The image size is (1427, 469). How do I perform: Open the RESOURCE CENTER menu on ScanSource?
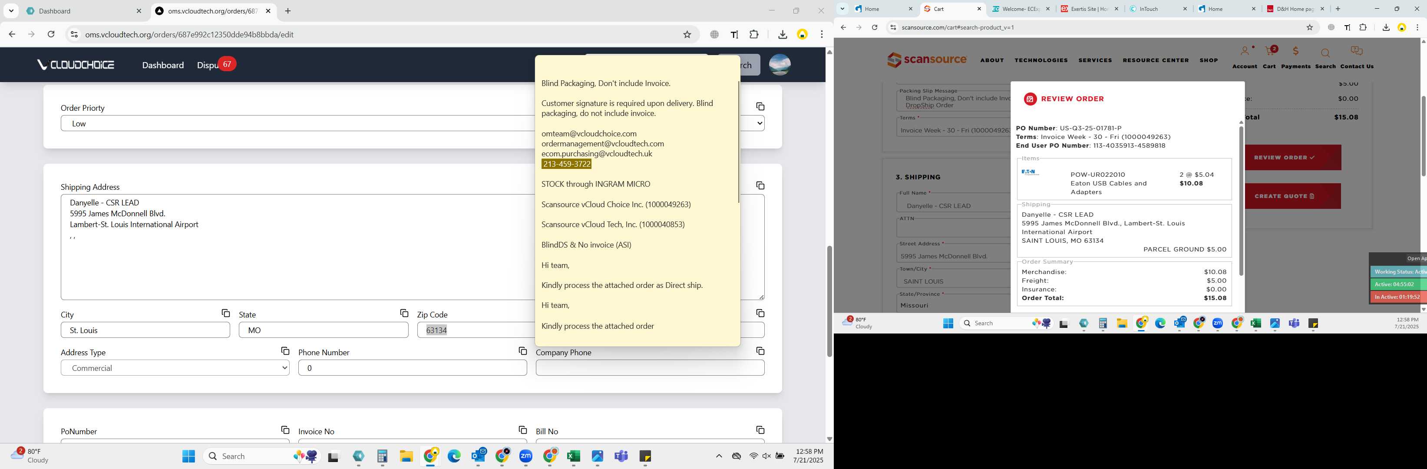[x=1156, y=60]
